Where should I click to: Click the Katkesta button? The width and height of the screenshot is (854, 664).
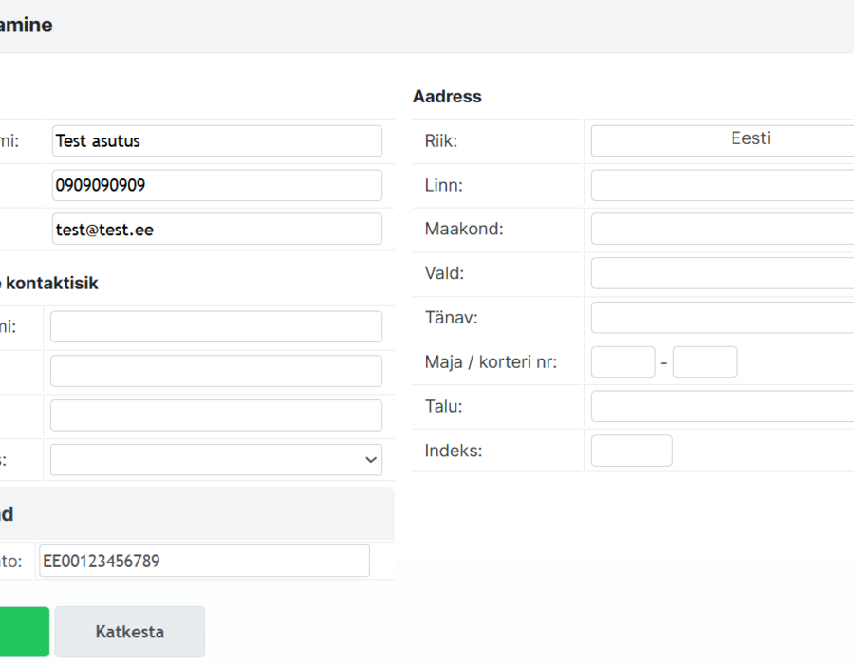pos(130,632)
